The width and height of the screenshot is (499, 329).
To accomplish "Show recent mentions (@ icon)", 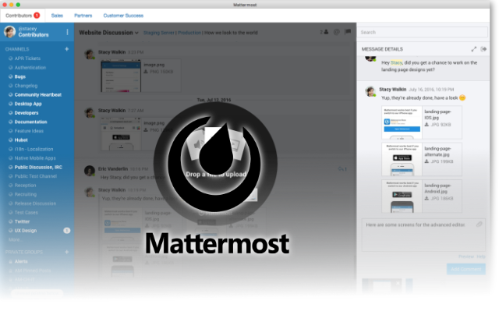I will (336, 32).
